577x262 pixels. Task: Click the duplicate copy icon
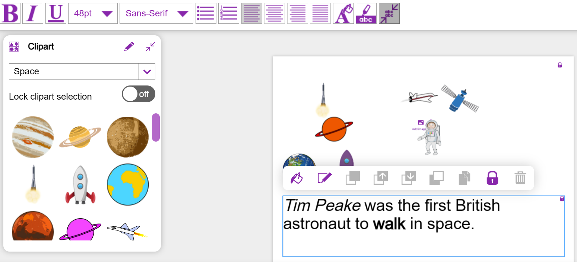click(x=465, y=178)
